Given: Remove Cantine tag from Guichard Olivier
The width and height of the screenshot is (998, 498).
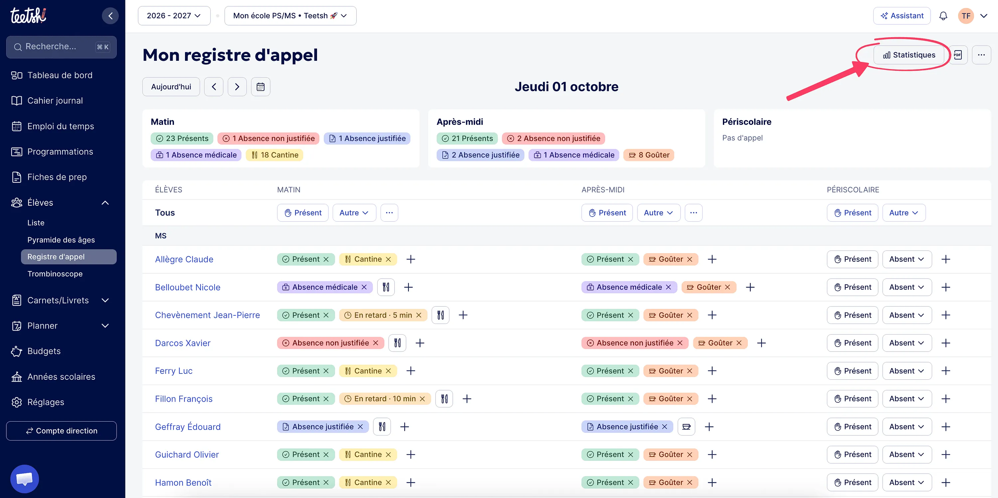Looking at the screenshot, I should 389,454.
